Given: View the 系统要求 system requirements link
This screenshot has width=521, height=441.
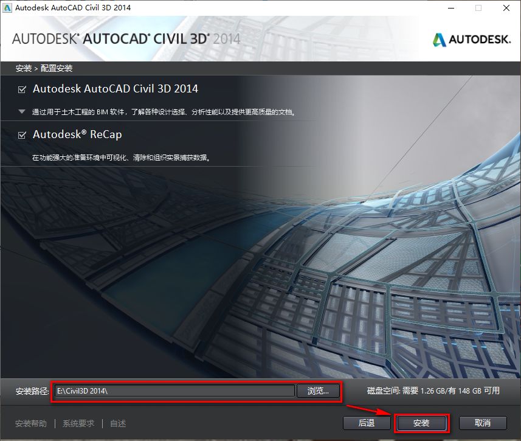Looking at the screenshot, I should point(78,423).
